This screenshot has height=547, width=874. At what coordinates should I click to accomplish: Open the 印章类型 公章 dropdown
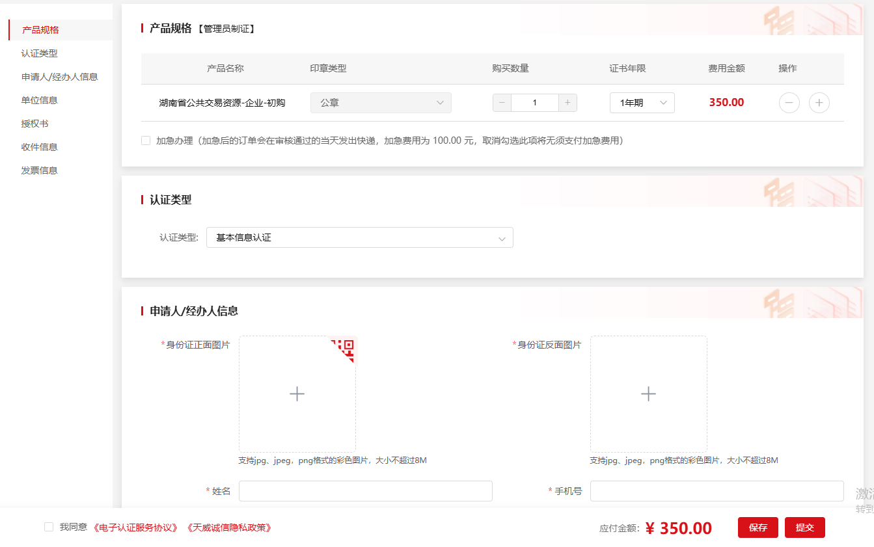point(381,103)
